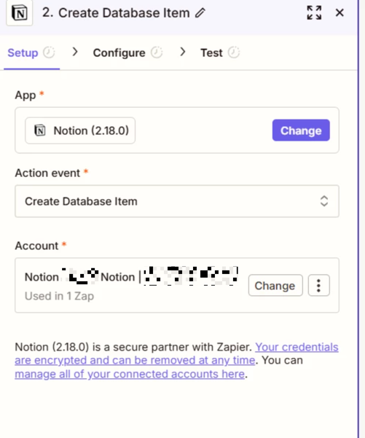This screenshot has width=365, height=438.
Task: Click the Notion logo in the header
Action: pos(19,13)
